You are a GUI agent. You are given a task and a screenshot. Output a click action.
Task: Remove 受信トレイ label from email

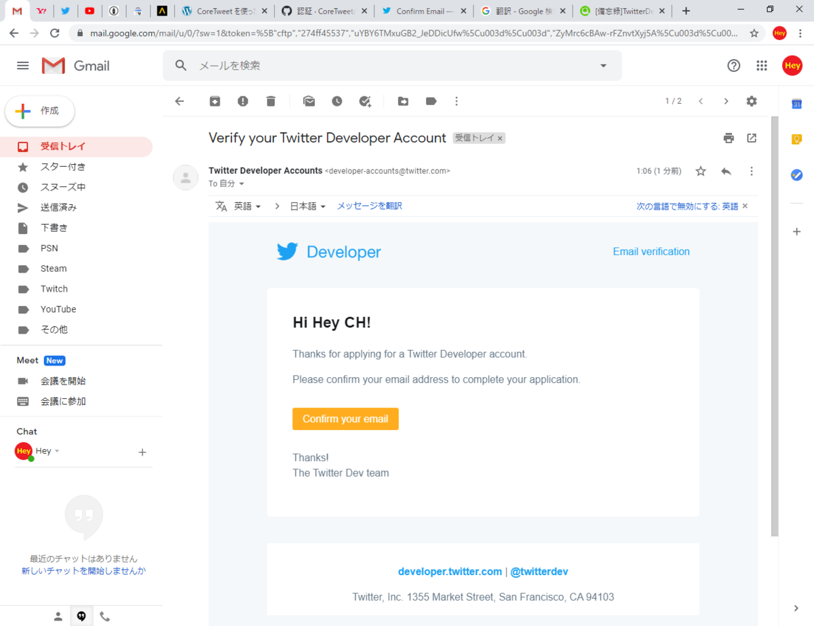(500, 138)
